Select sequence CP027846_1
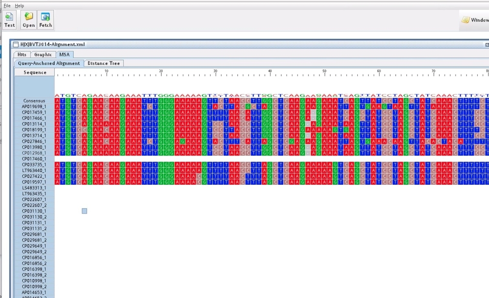Image resolution: width=489 pixels, height=298 pixels. tap(34, 141)
